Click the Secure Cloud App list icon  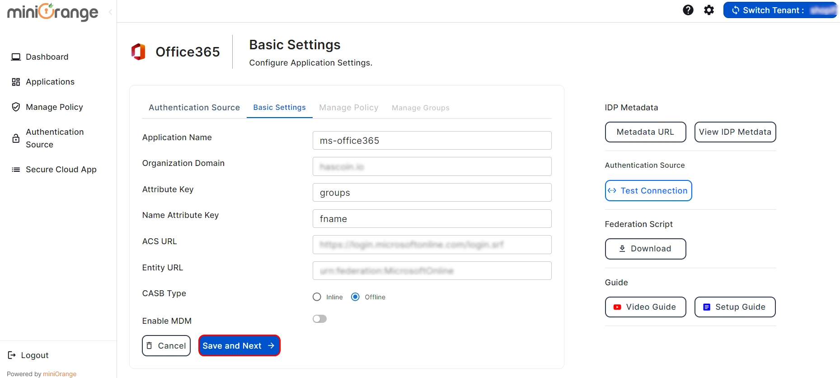pyautogui.click(x=16, y=170)
